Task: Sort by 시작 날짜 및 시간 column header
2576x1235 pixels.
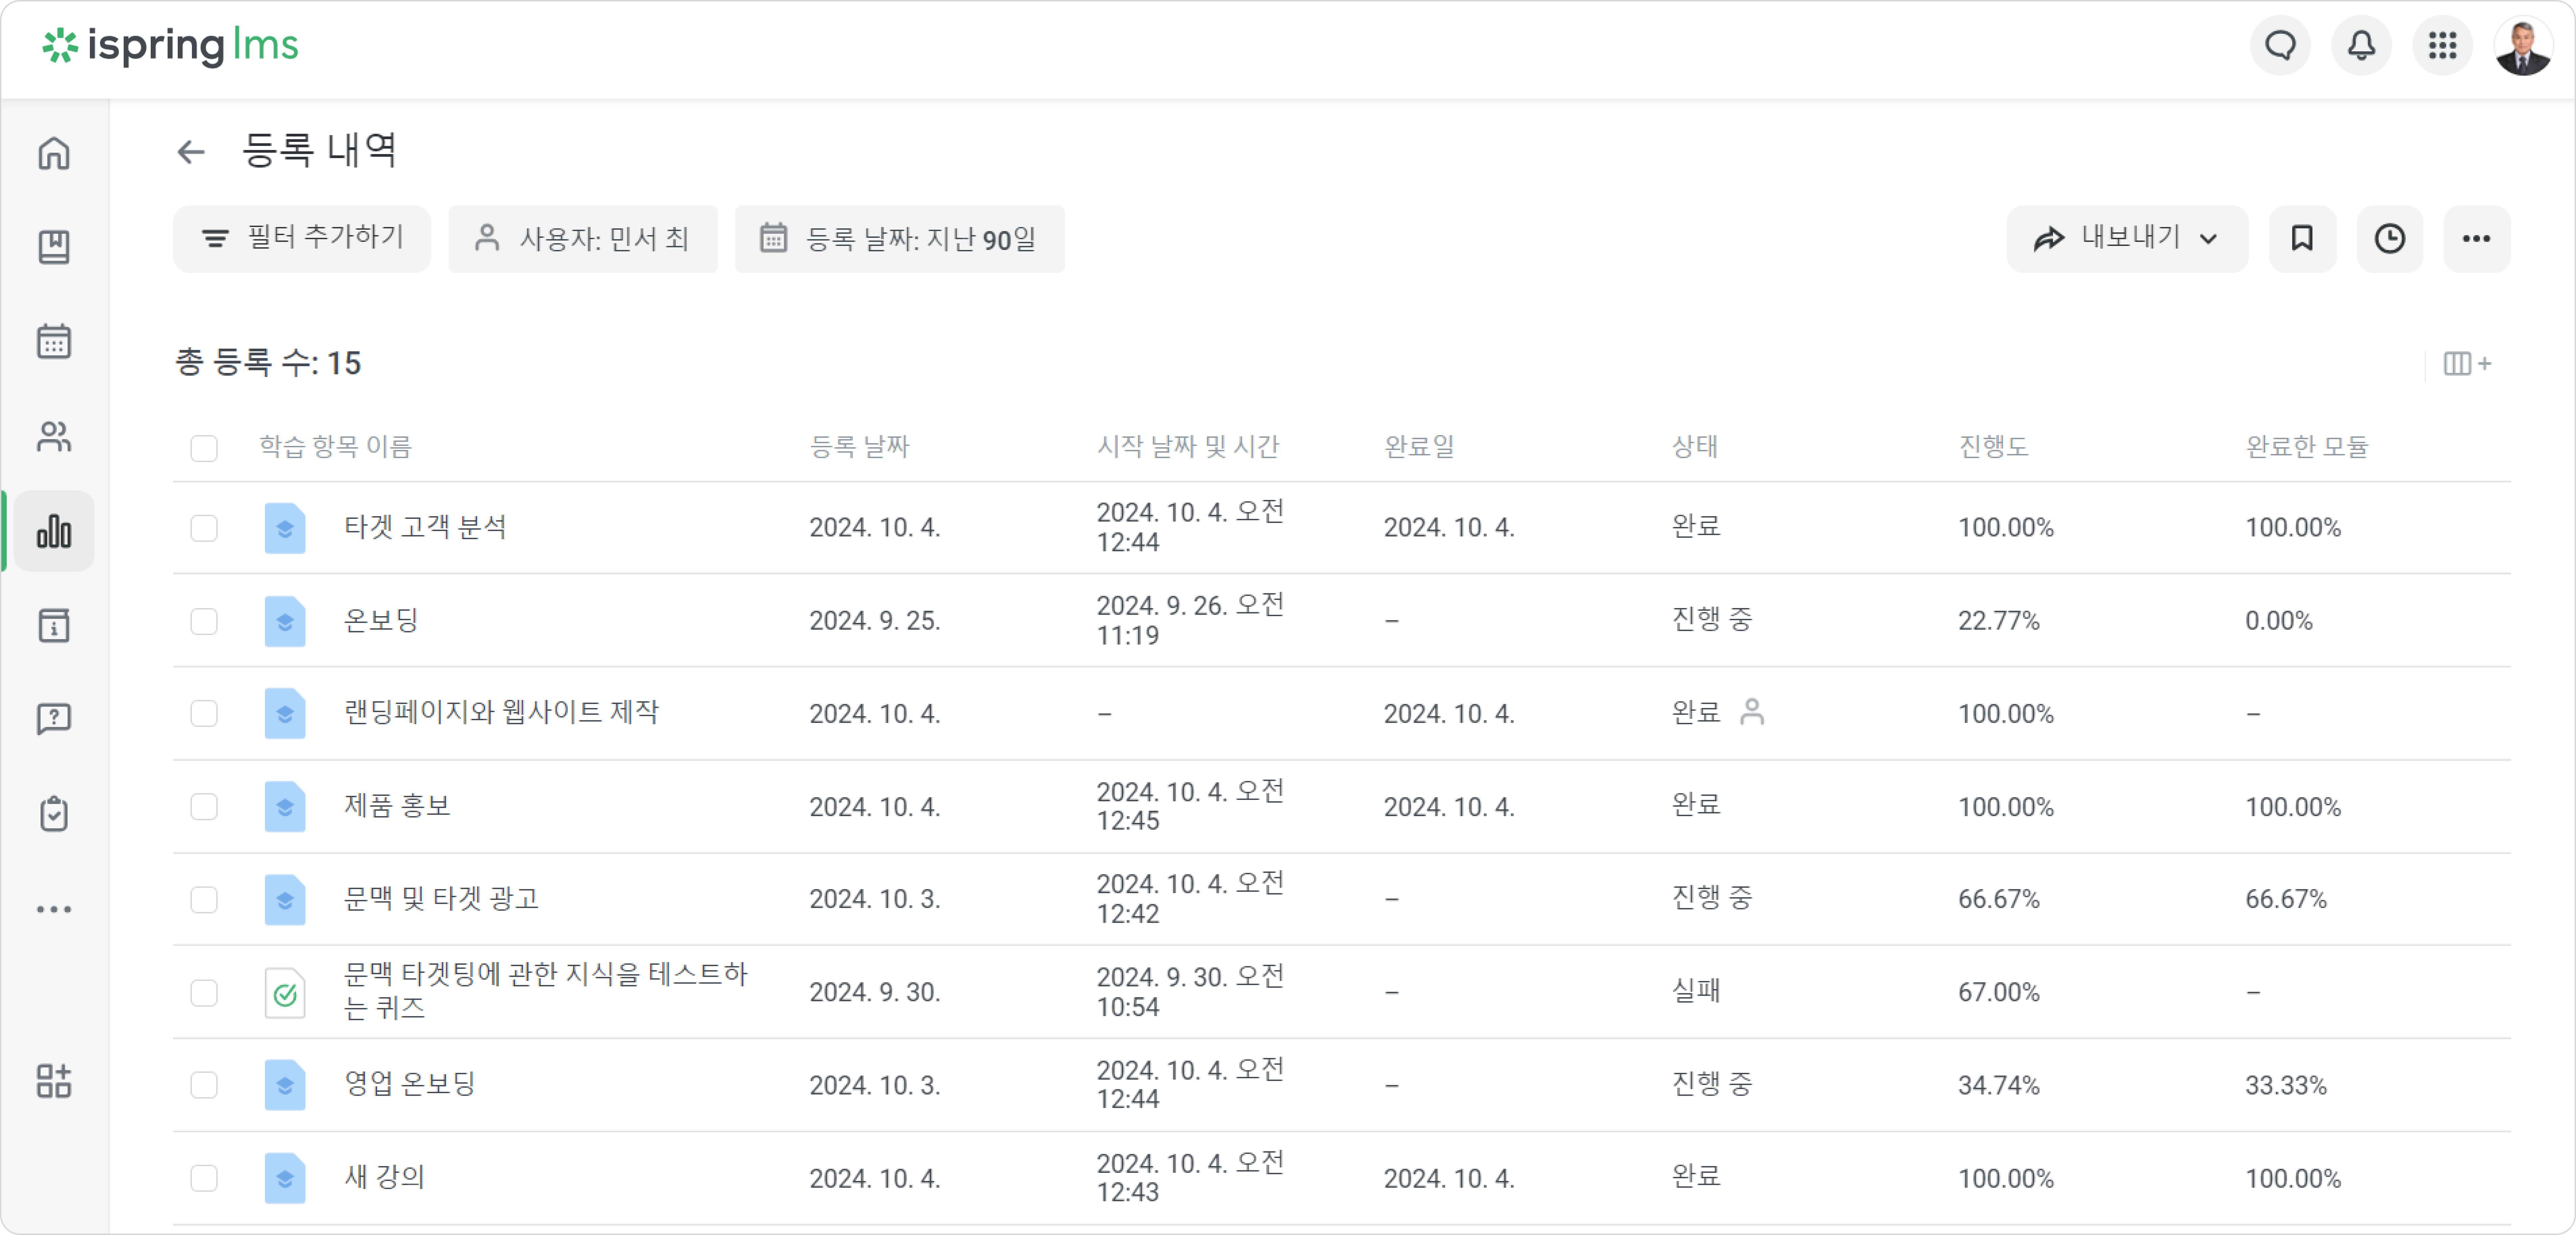Action: point(1188,447)
